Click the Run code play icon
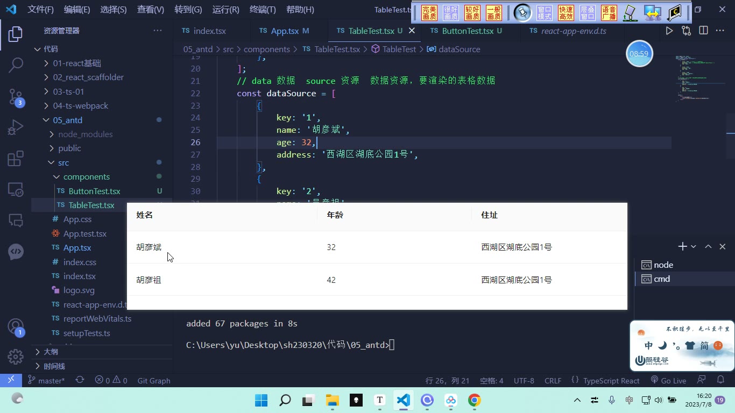Screen dimensions: 735x413 [x=669, y=31]
